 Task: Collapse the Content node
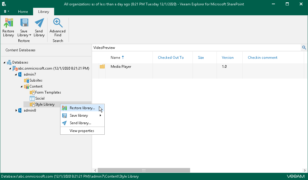coord(21,87)
